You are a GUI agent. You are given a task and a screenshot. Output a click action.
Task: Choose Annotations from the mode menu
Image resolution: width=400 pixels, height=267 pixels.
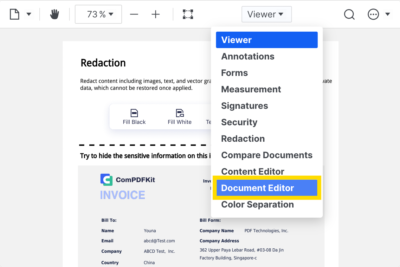coord(248,56)
